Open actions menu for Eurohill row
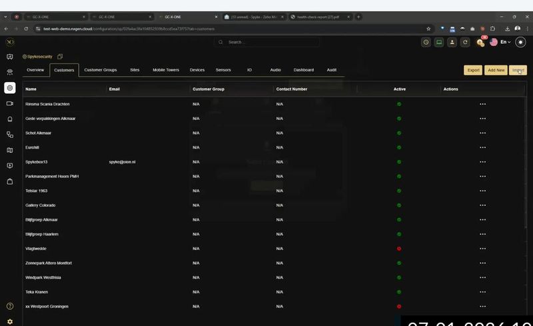533x326 pixels. [482, 147]
